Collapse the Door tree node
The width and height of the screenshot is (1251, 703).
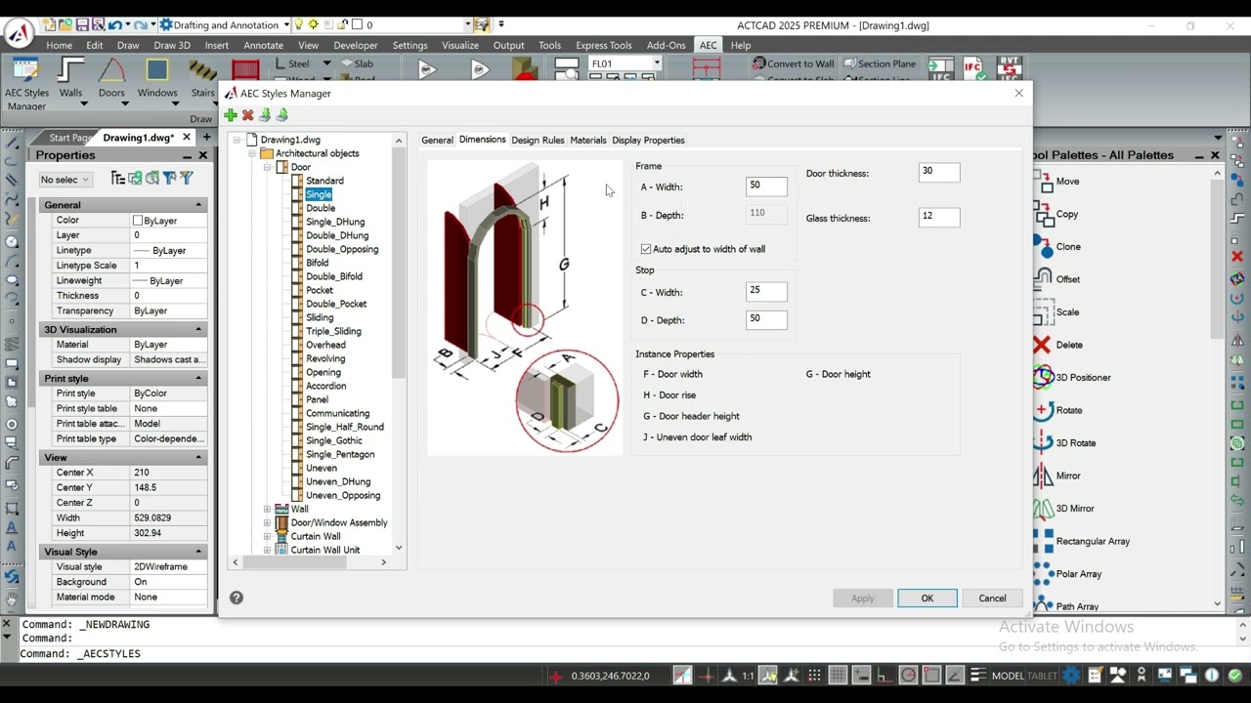click(x=267, y=167)
